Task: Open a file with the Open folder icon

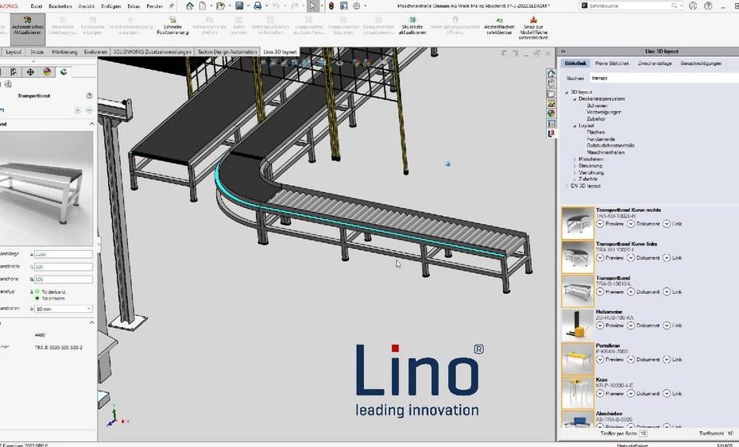Action: pyautogui.click(x=220, y=6)
